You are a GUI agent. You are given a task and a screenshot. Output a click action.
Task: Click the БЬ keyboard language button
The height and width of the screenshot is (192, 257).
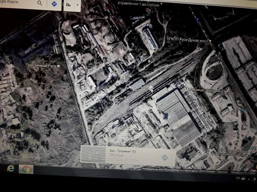coord(69,5)
